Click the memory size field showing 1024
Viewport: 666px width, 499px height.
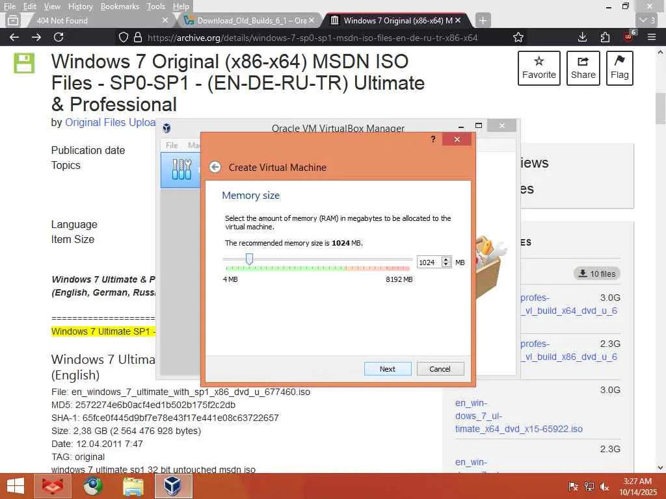point(429,262)
